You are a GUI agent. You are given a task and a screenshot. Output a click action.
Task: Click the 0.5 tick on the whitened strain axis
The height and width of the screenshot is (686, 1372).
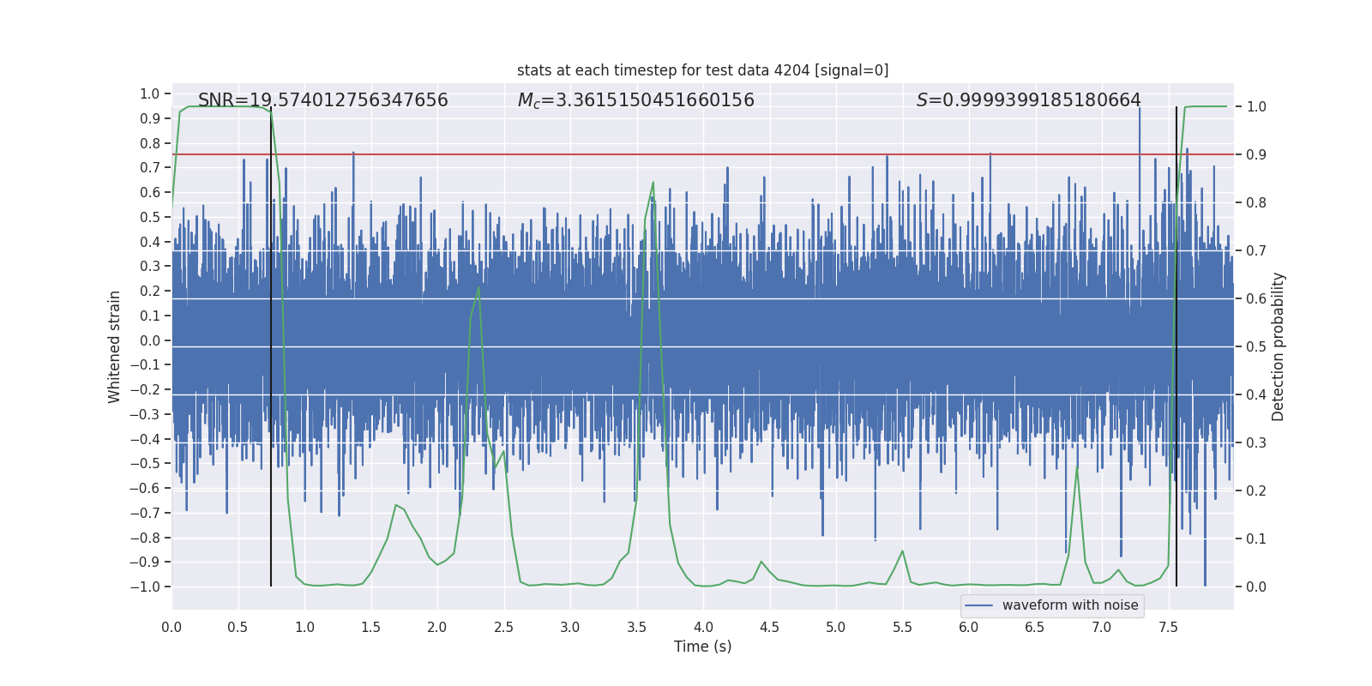pyautogui.click(x=150, y=217)
